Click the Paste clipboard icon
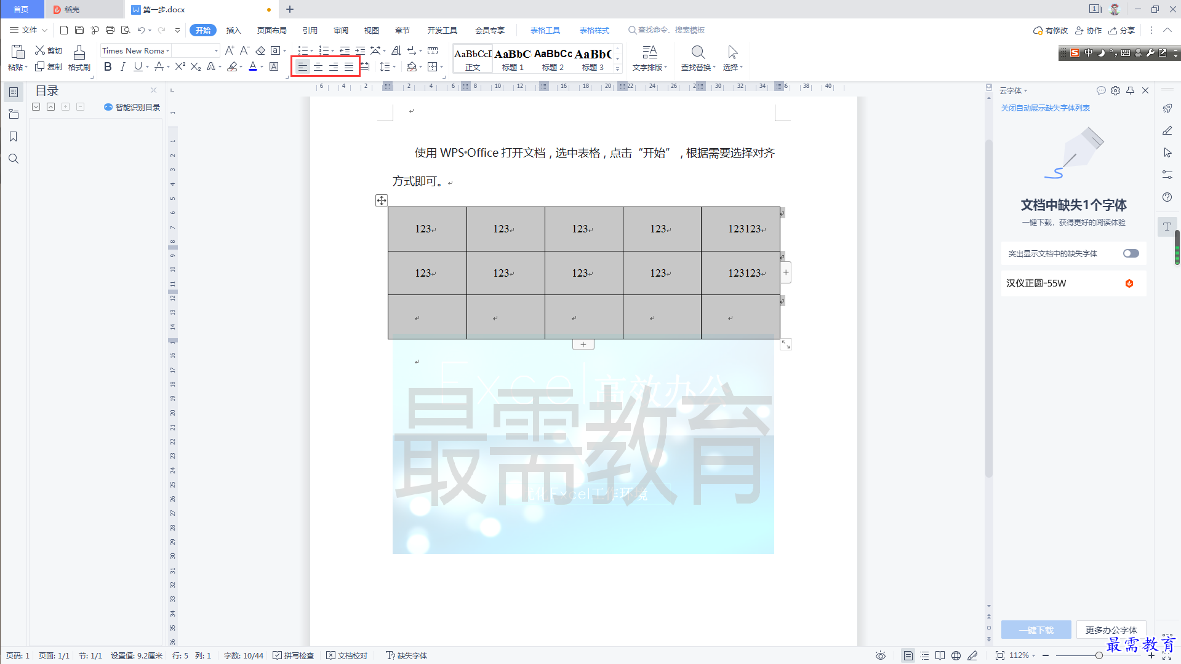 18,52
